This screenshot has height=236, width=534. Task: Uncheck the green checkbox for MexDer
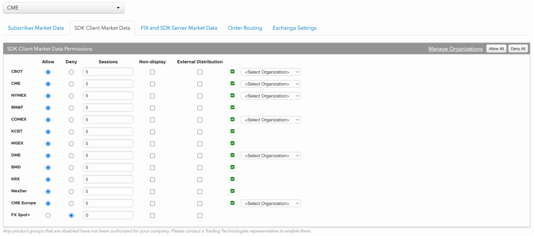coord(233,191)
